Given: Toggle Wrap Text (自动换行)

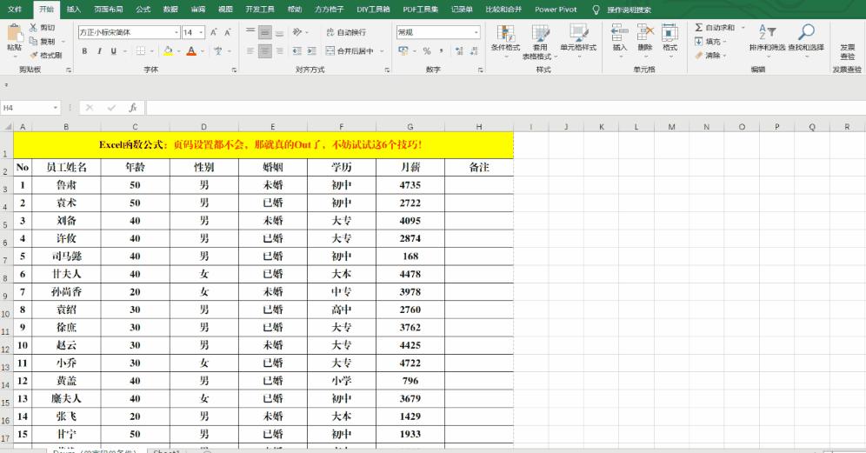Looking at the screenshot, I should 346,32.
